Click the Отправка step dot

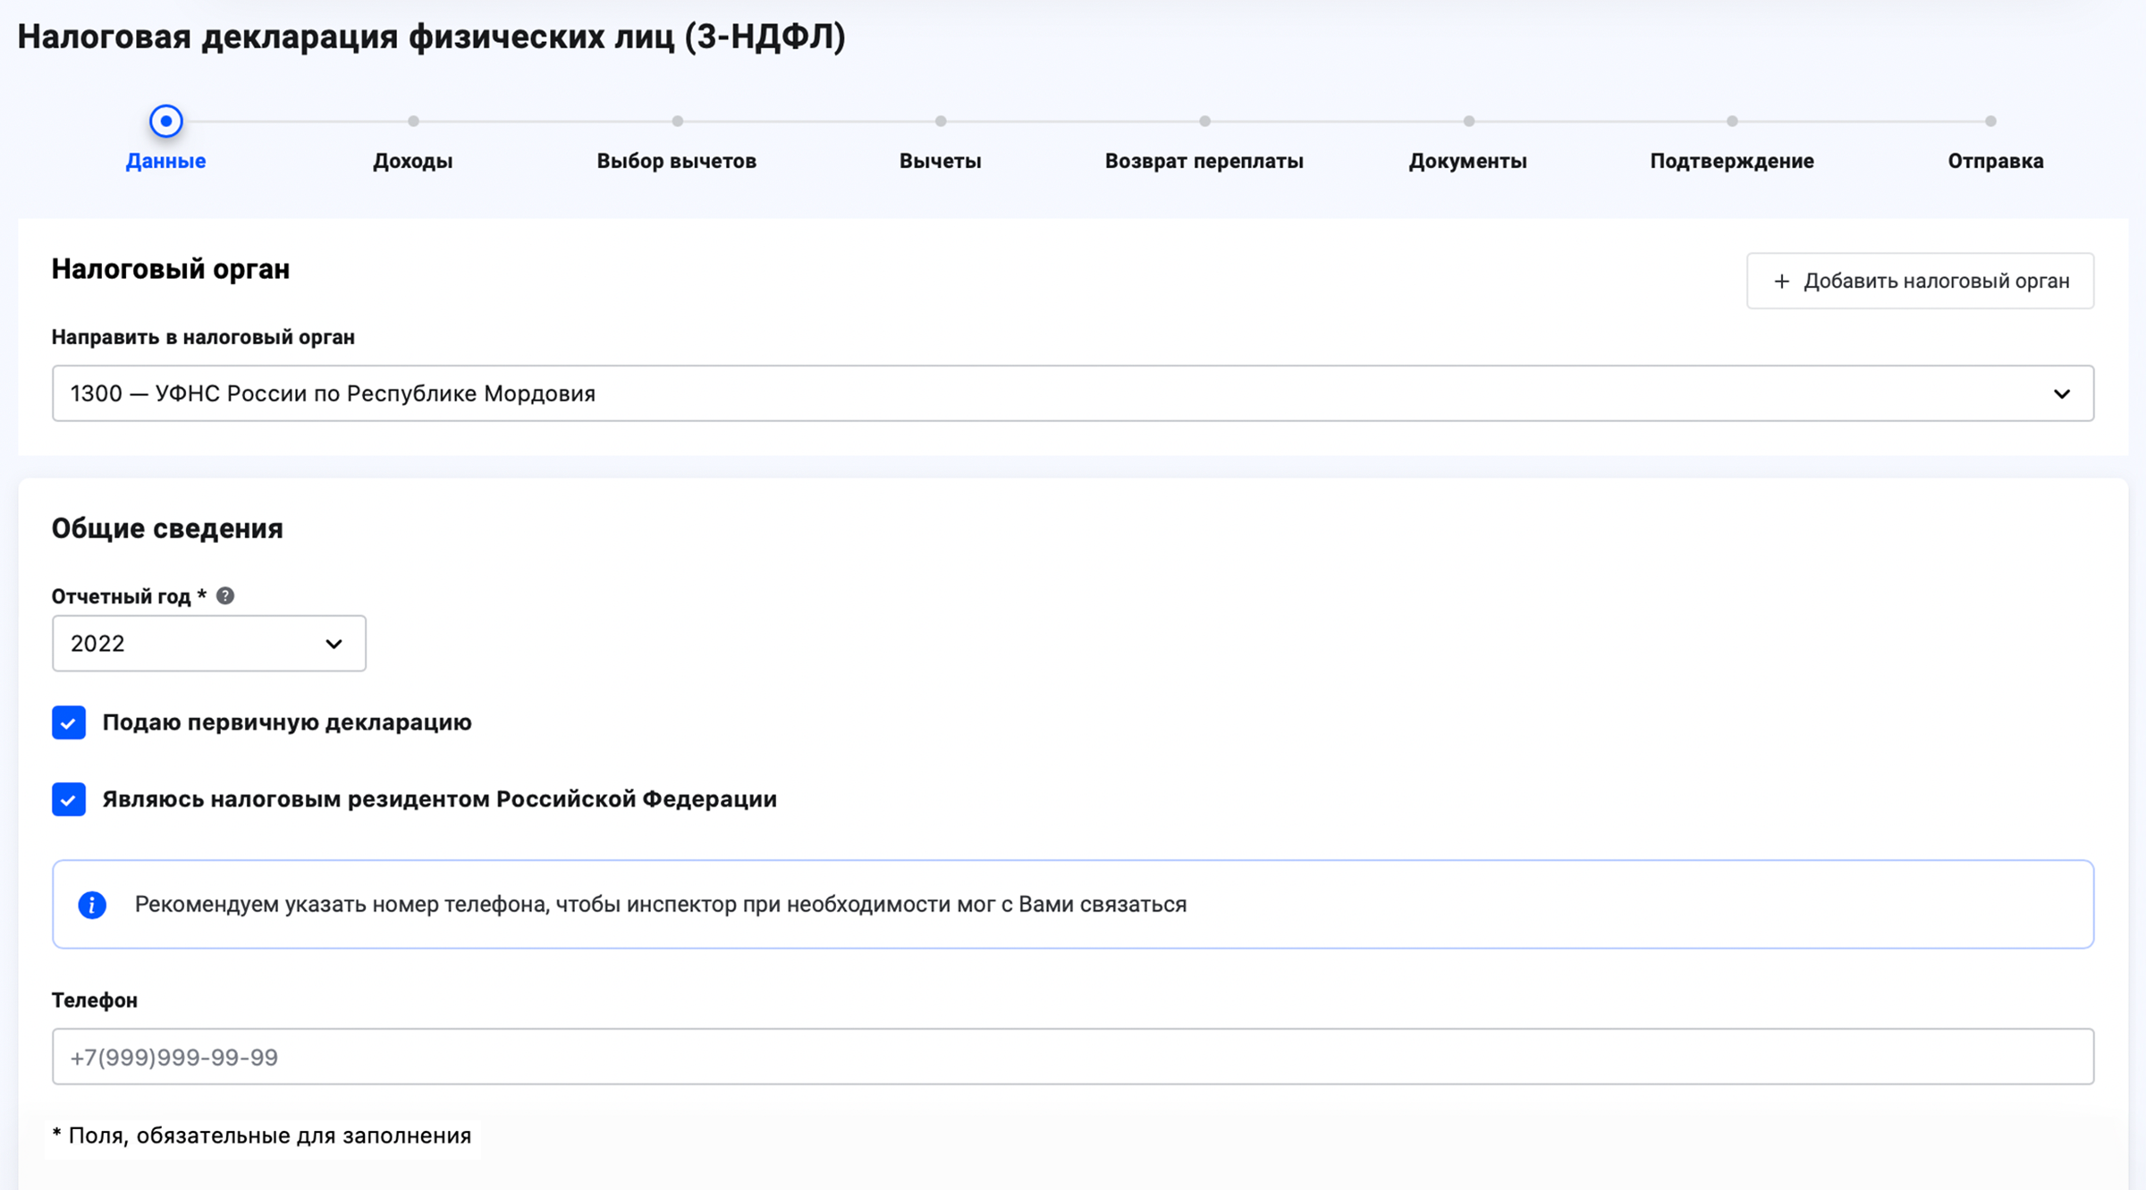tap(1990, 121)
